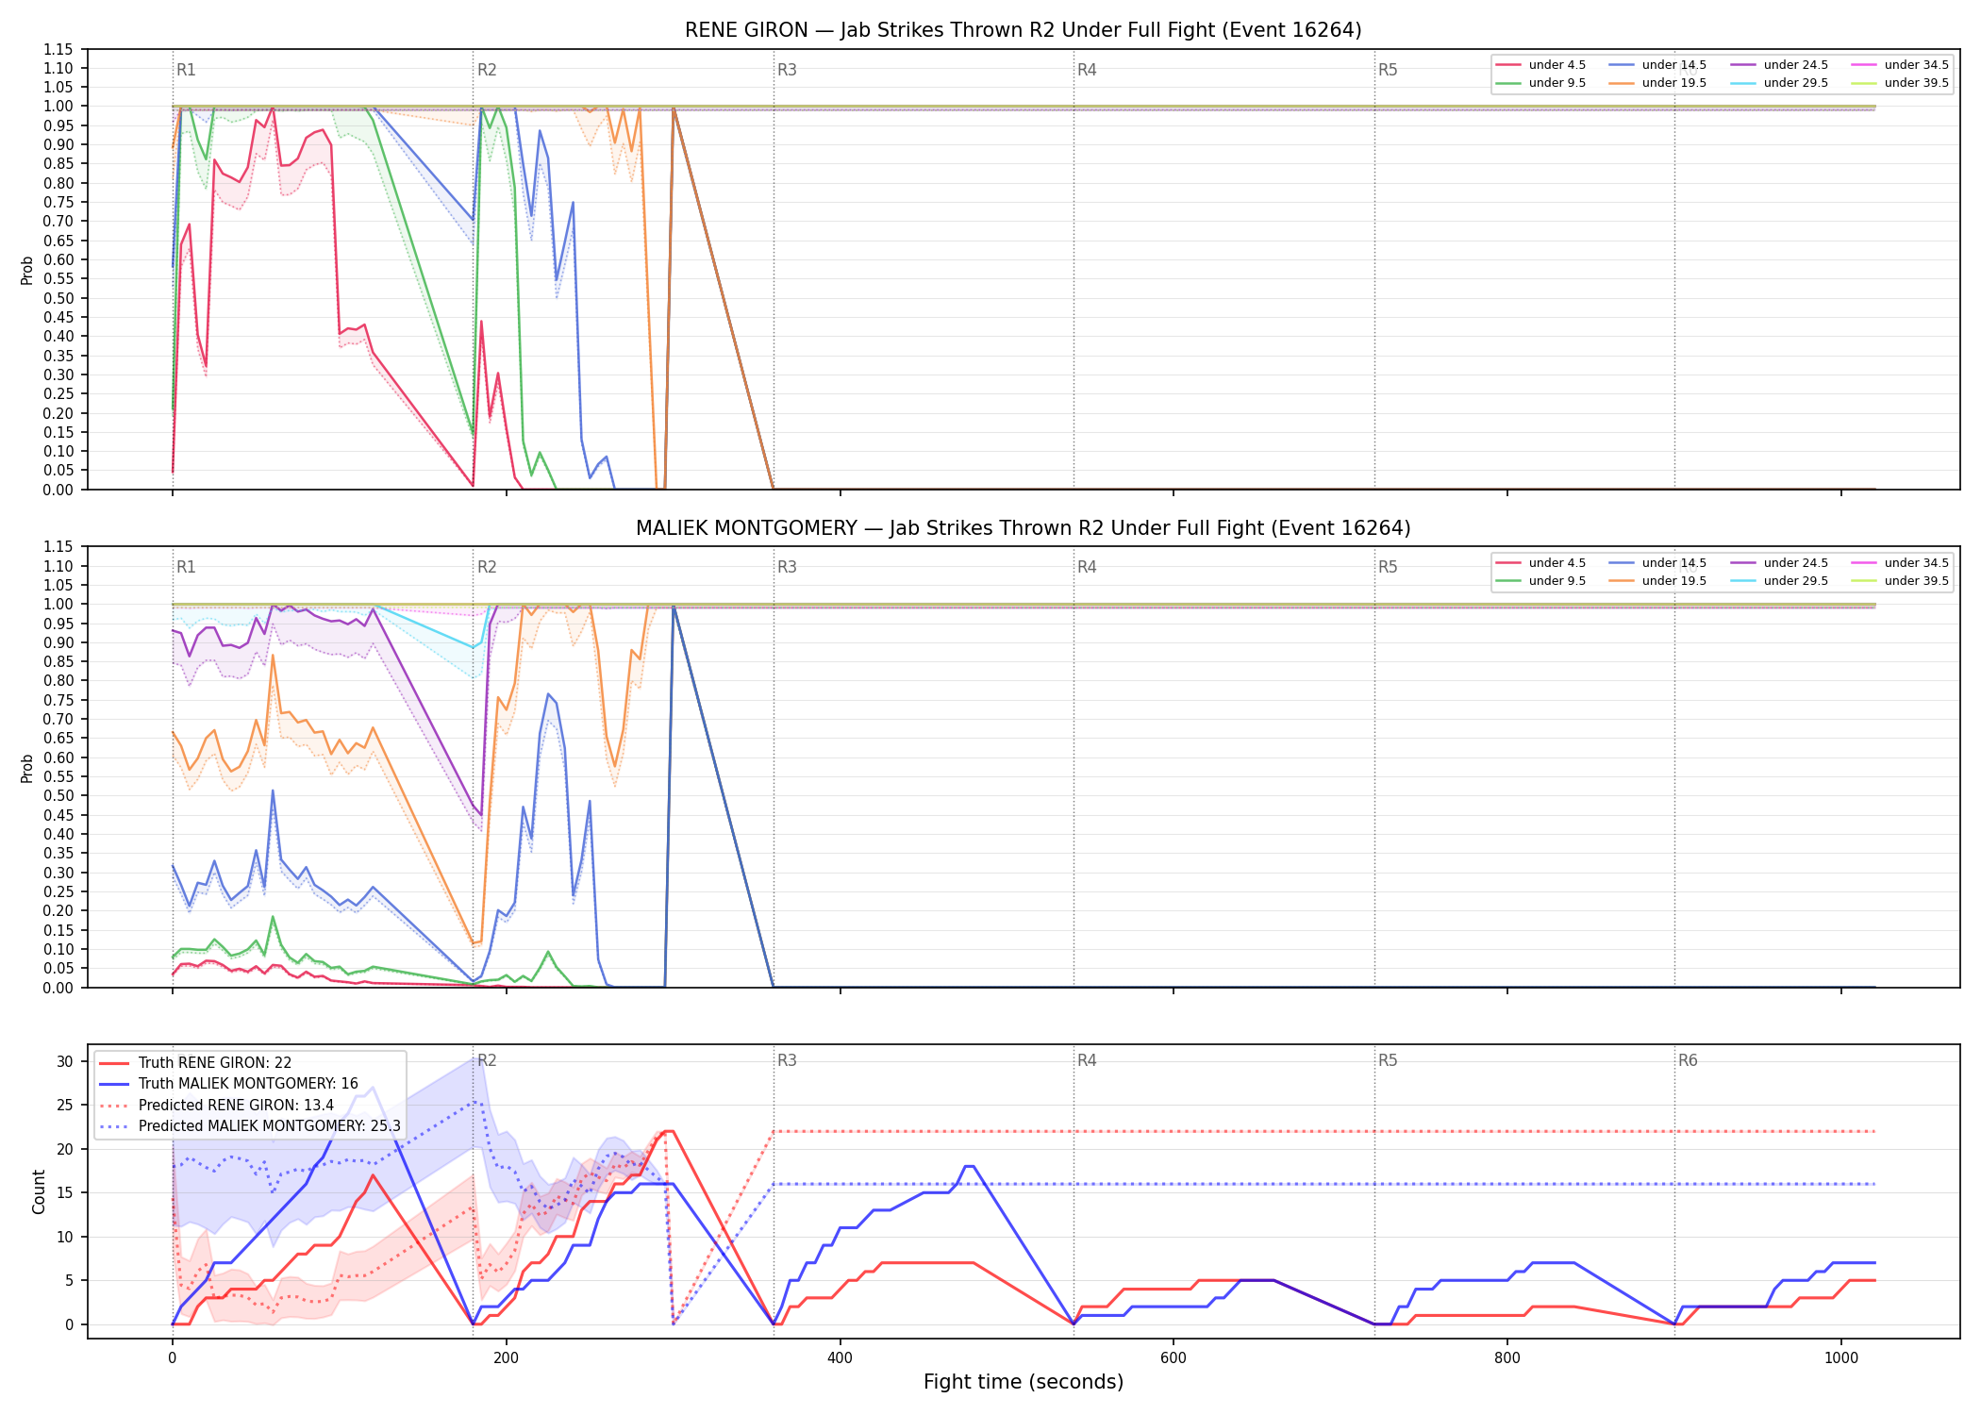Screen dimensions: 1981x1415
Task: Click Count axis tick label '15'
Action: tap(65, 1193)
